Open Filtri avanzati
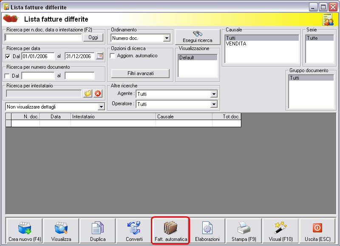The width and height of the screenshot is (340, 246). coord(140,73)
